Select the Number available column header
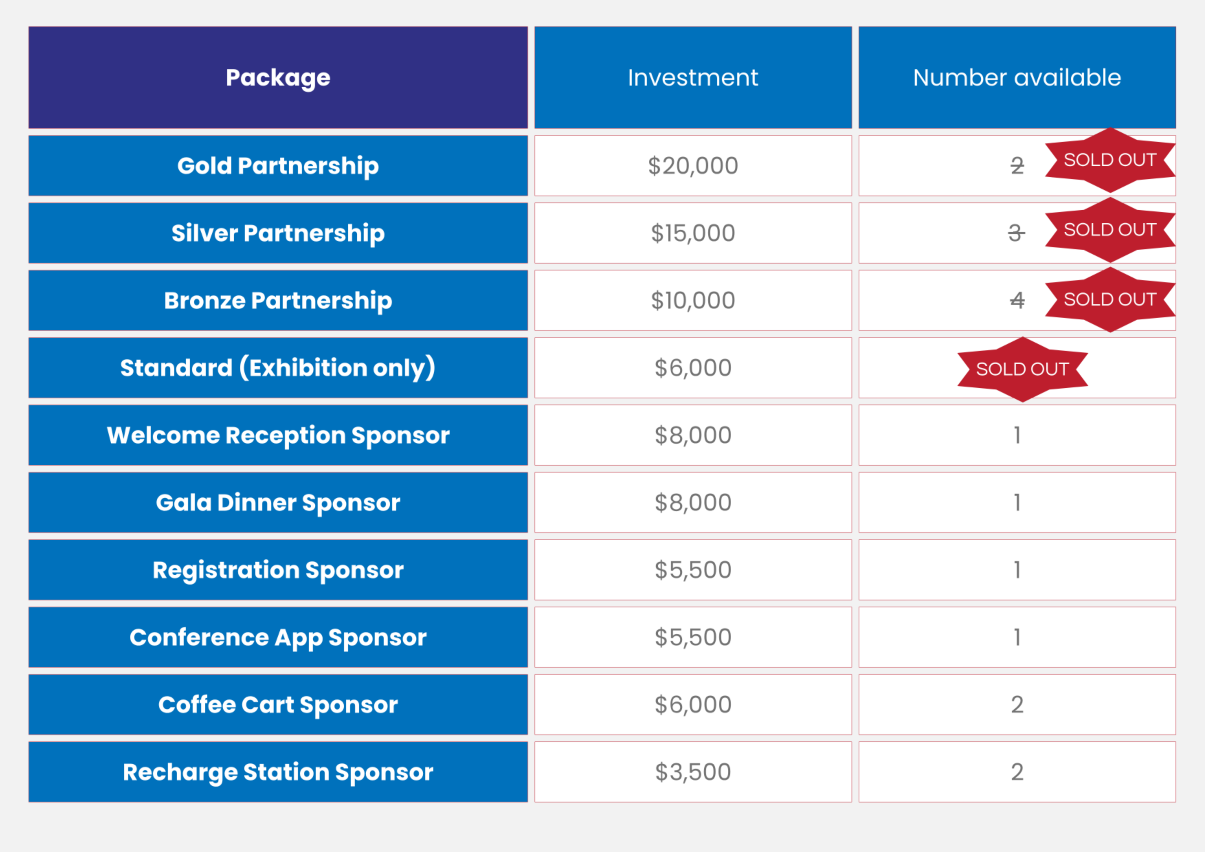The image size is (1205, 852). pos(1017,78)
